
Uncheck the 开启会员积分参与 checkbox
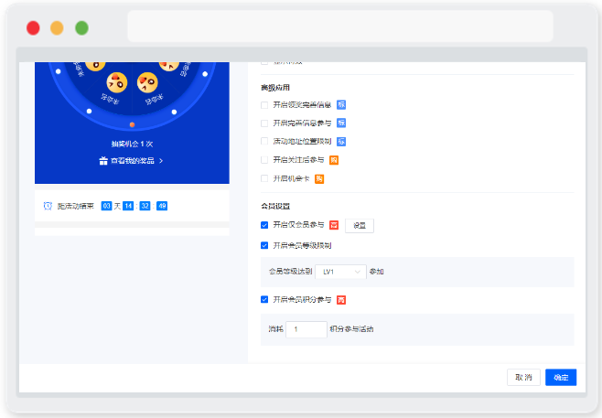pyautogui.click(x=264, y=299)
